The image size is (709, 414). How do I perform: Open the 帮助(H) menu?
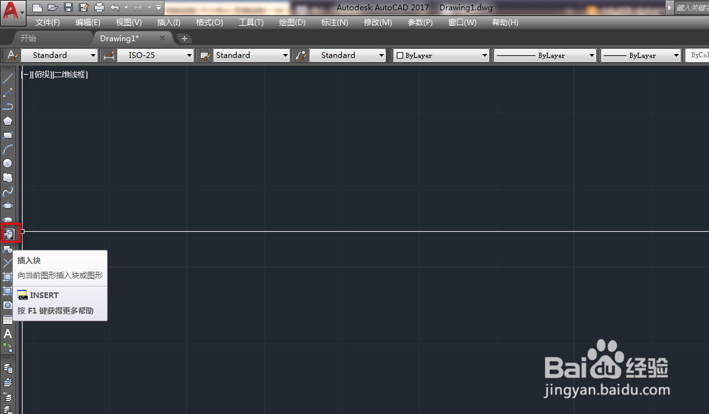tap(505, 23)
